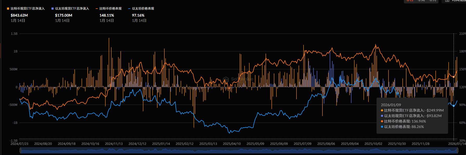Image resolution: width=466 pixels, height=155 pixels.
Task: Toggle the 以太坊现货ETF总净流入 series label
Action: pyautogui.click(x=72, y=9)
